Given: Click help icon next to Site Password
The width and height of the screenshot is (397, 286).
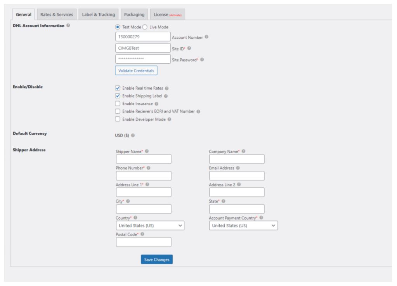Looking at the screenshot, I should [x=202, y=59].
